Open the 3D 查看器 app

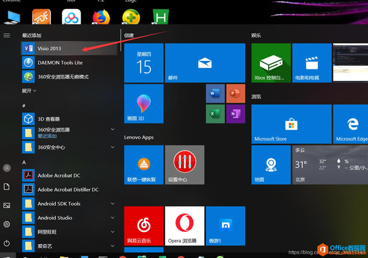pyautogui.click(x=69, y=119)
